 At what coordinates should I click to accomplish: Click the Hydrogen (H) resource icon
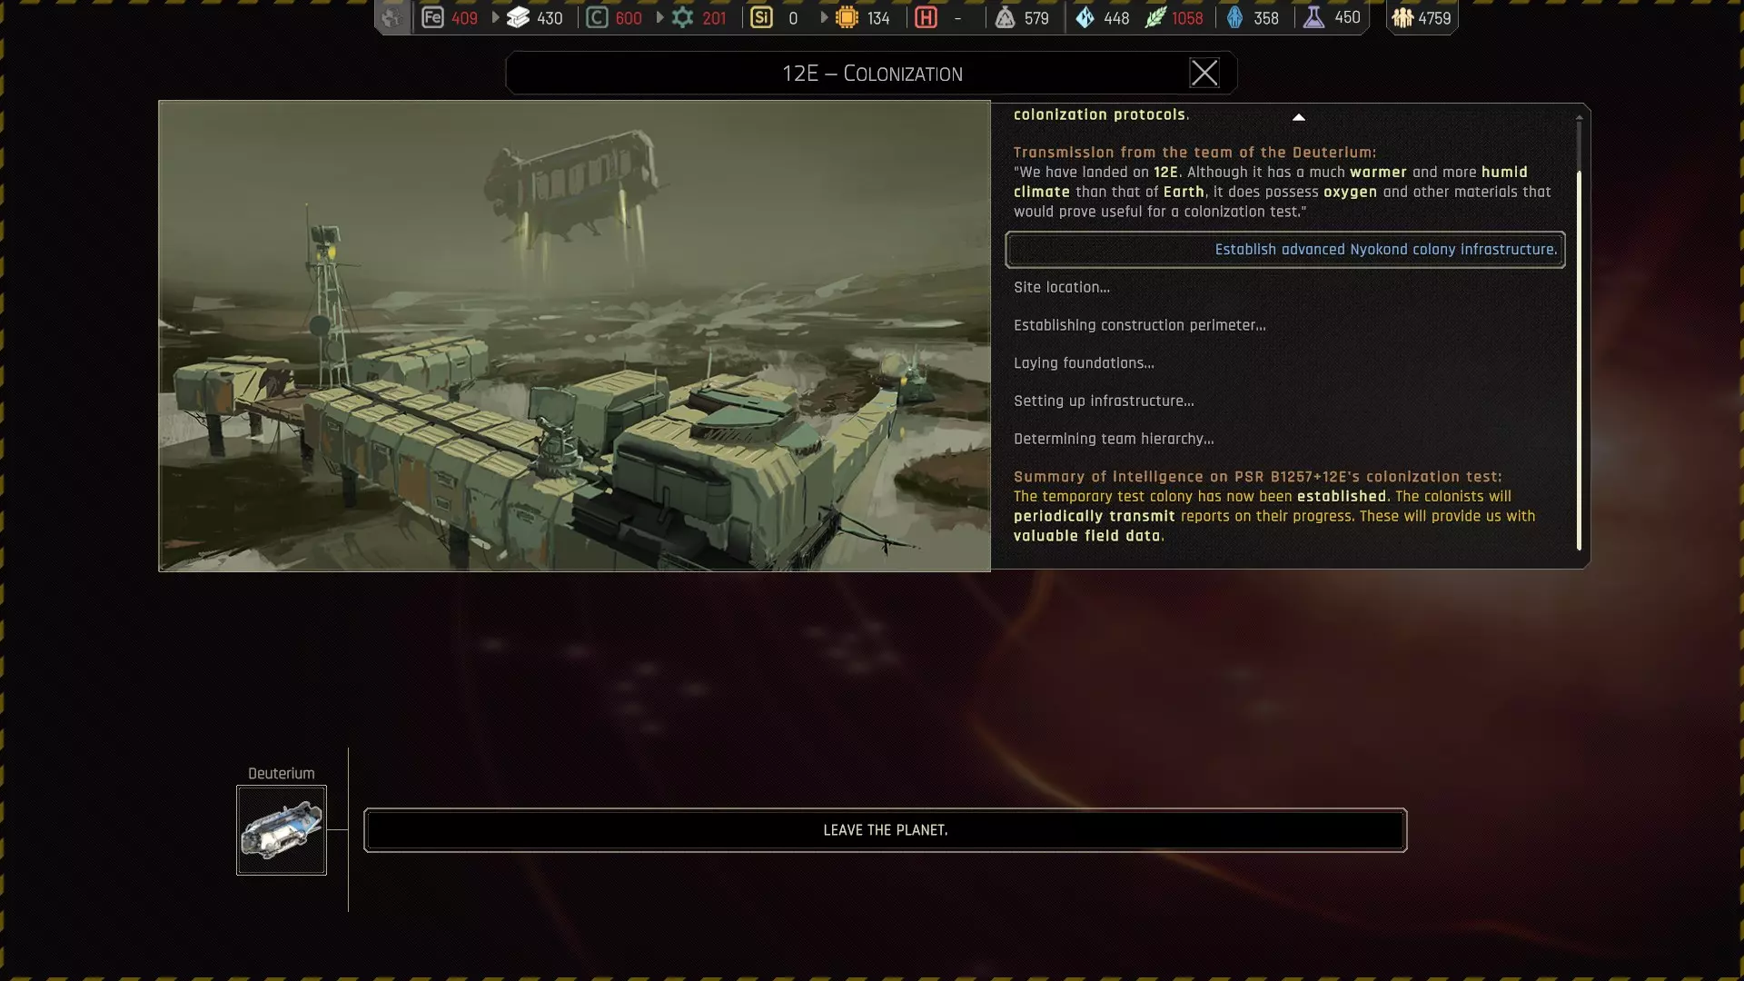926,17
